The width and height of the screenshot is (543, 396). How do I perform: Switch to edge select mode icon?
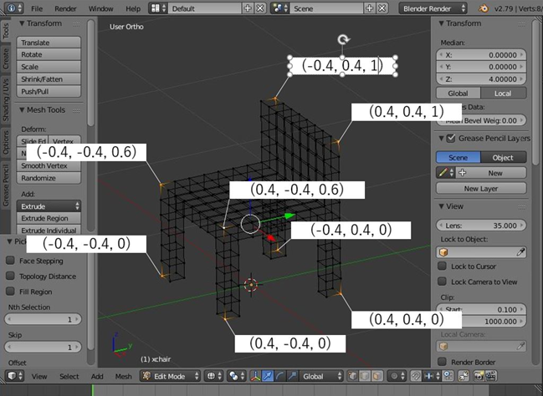coord(365,376)
